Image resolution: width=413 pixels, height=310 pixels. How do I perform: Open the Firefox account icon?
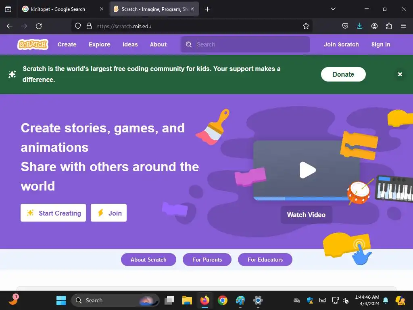pyautogui.click(x=374, y=26)
